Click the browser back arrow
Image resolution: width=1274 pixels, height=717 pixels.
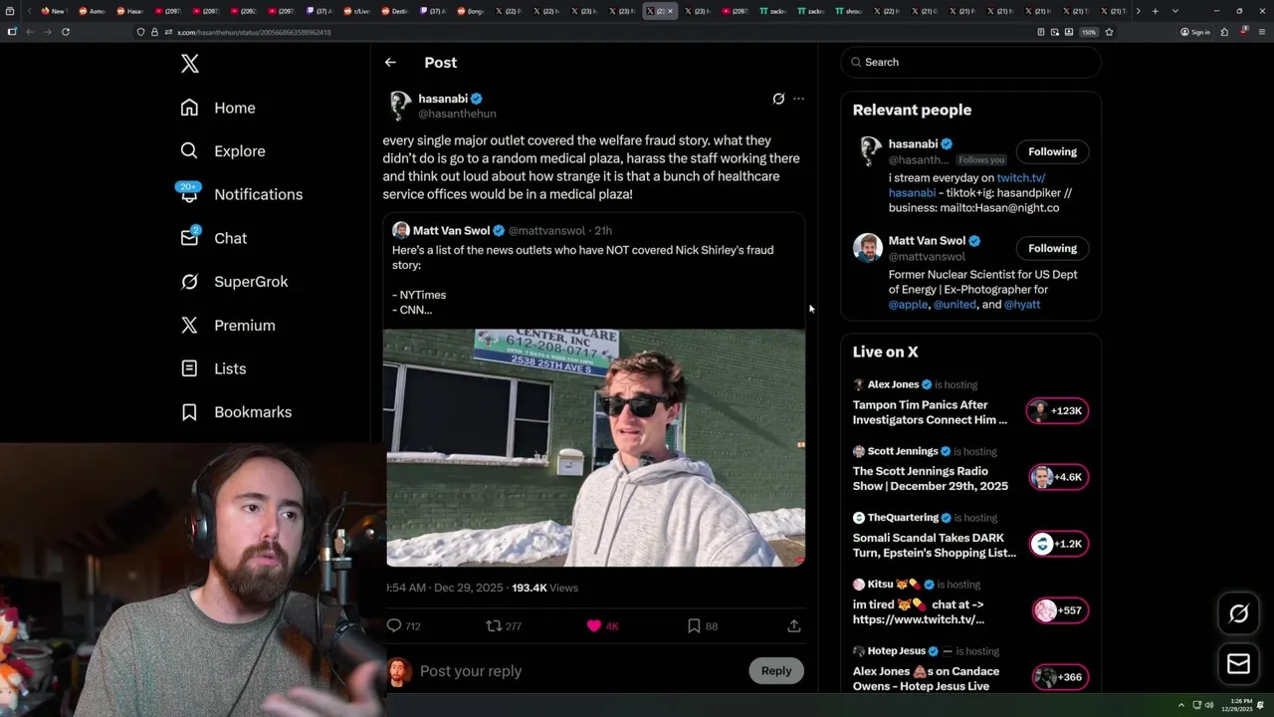(x=30, y=32)
